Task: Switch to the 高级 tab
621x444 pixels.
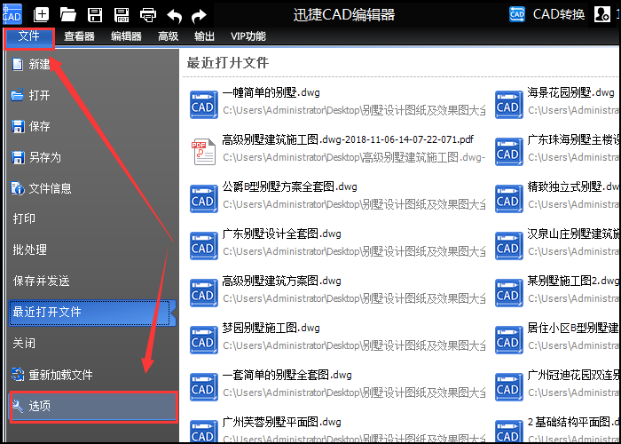Action: pyautogui.click(x=168, y=36)
